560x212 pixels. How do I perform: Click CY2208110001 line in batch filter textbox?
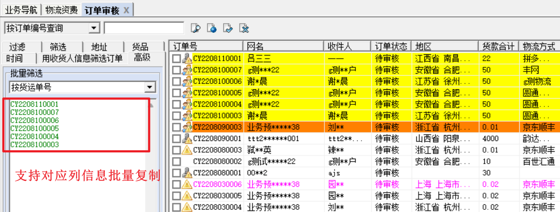click(34, 104)
